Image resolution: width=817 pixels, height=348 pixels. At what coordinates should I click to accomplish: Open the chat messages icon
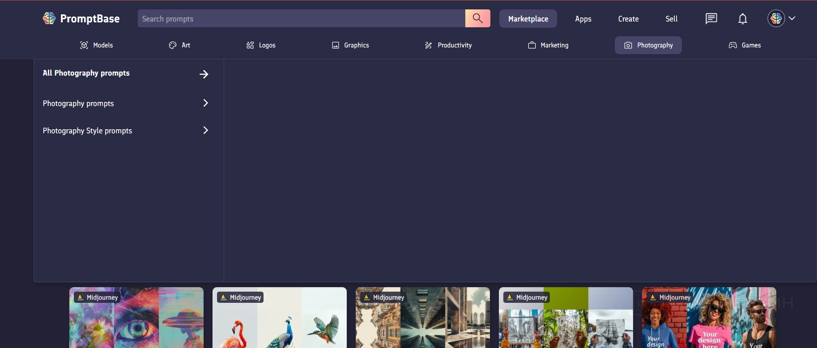711,18
